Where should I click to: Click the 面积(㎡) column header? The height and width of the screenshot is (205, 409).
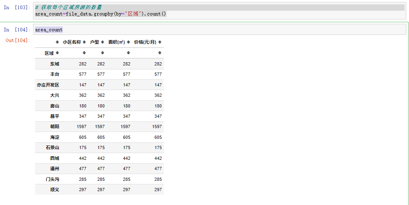coord(116,42)
